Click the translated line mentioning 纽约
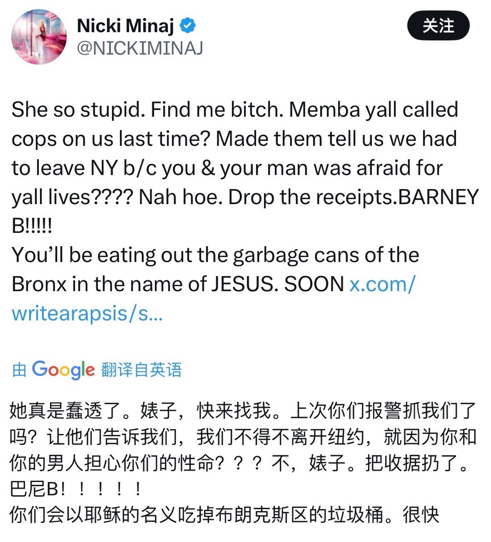Viewport: 491px width, 542px height. coord(243,437)
